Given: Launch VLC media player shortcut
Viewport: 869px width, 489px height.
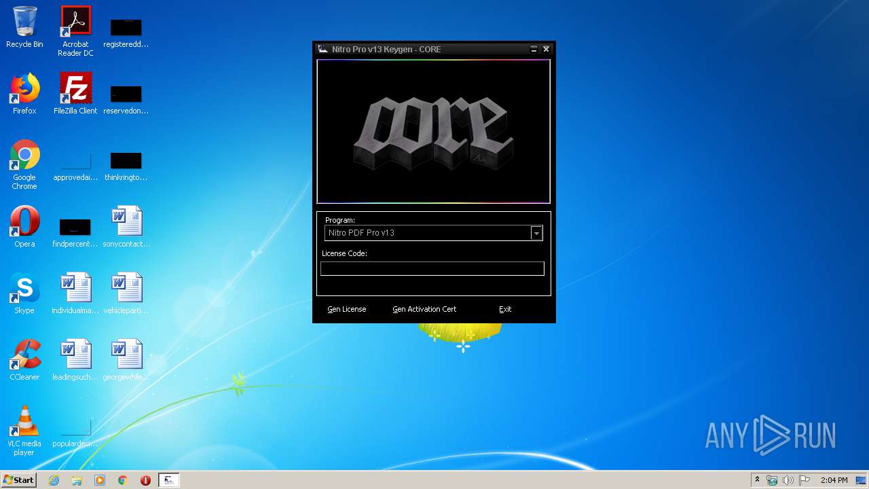Looking at the screenshot, I should pyautogui.click(x=24, y=431).
